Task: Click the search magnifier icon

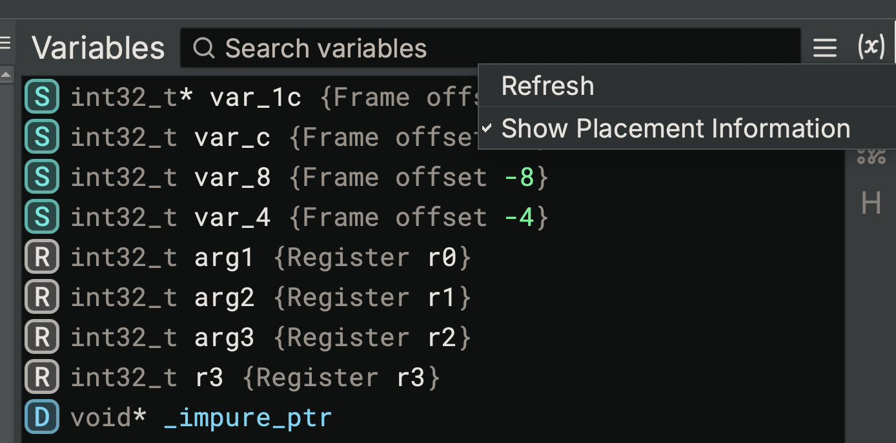Action: click(203, 47)
